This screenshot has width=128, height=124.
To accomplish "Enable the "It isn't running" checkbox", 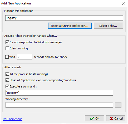I will (7, 48).
